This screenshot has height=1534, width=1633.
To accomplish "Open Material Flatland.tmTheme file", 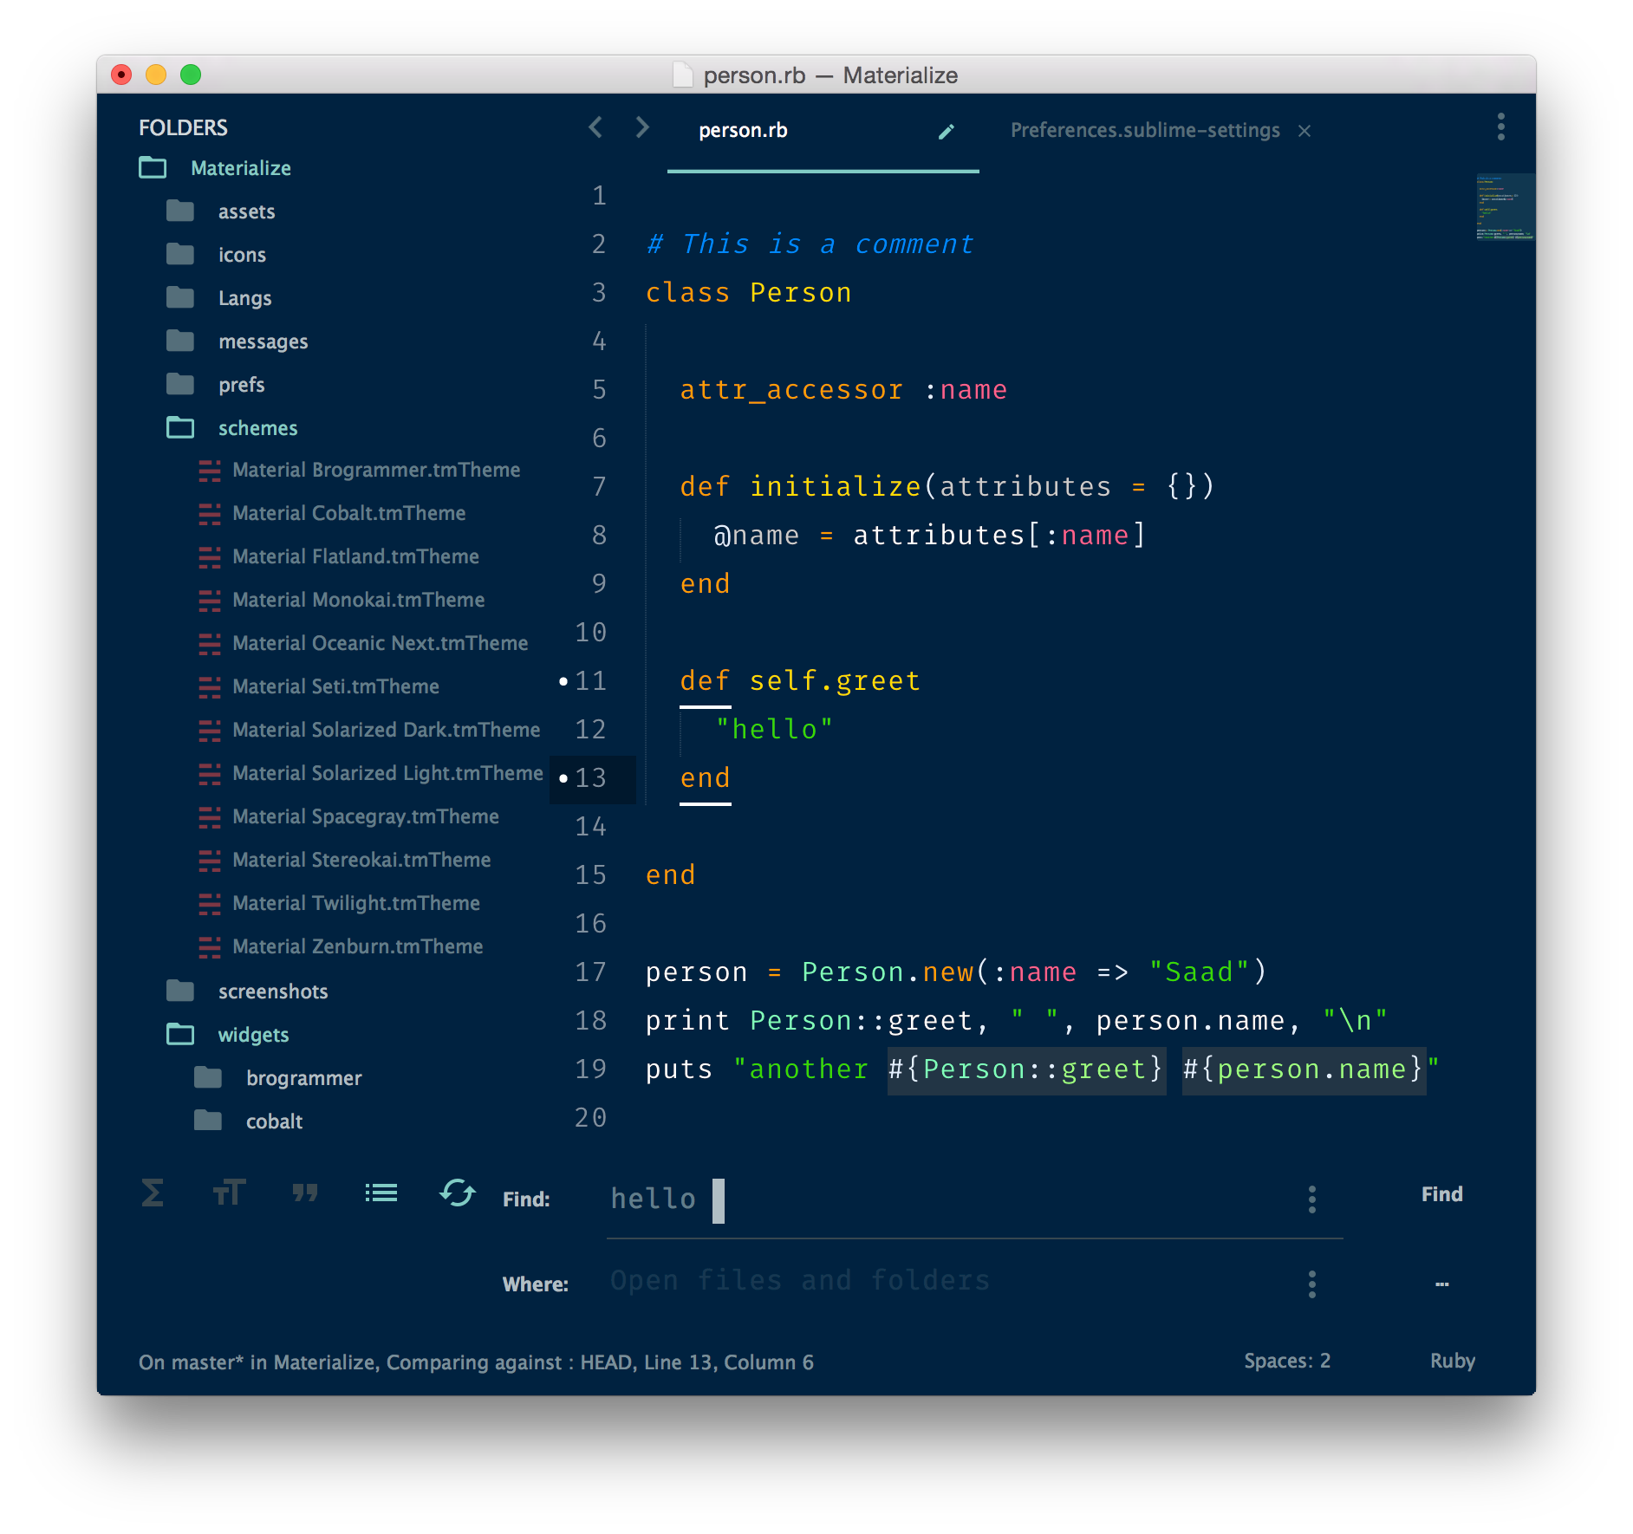I will coord(355,556).
